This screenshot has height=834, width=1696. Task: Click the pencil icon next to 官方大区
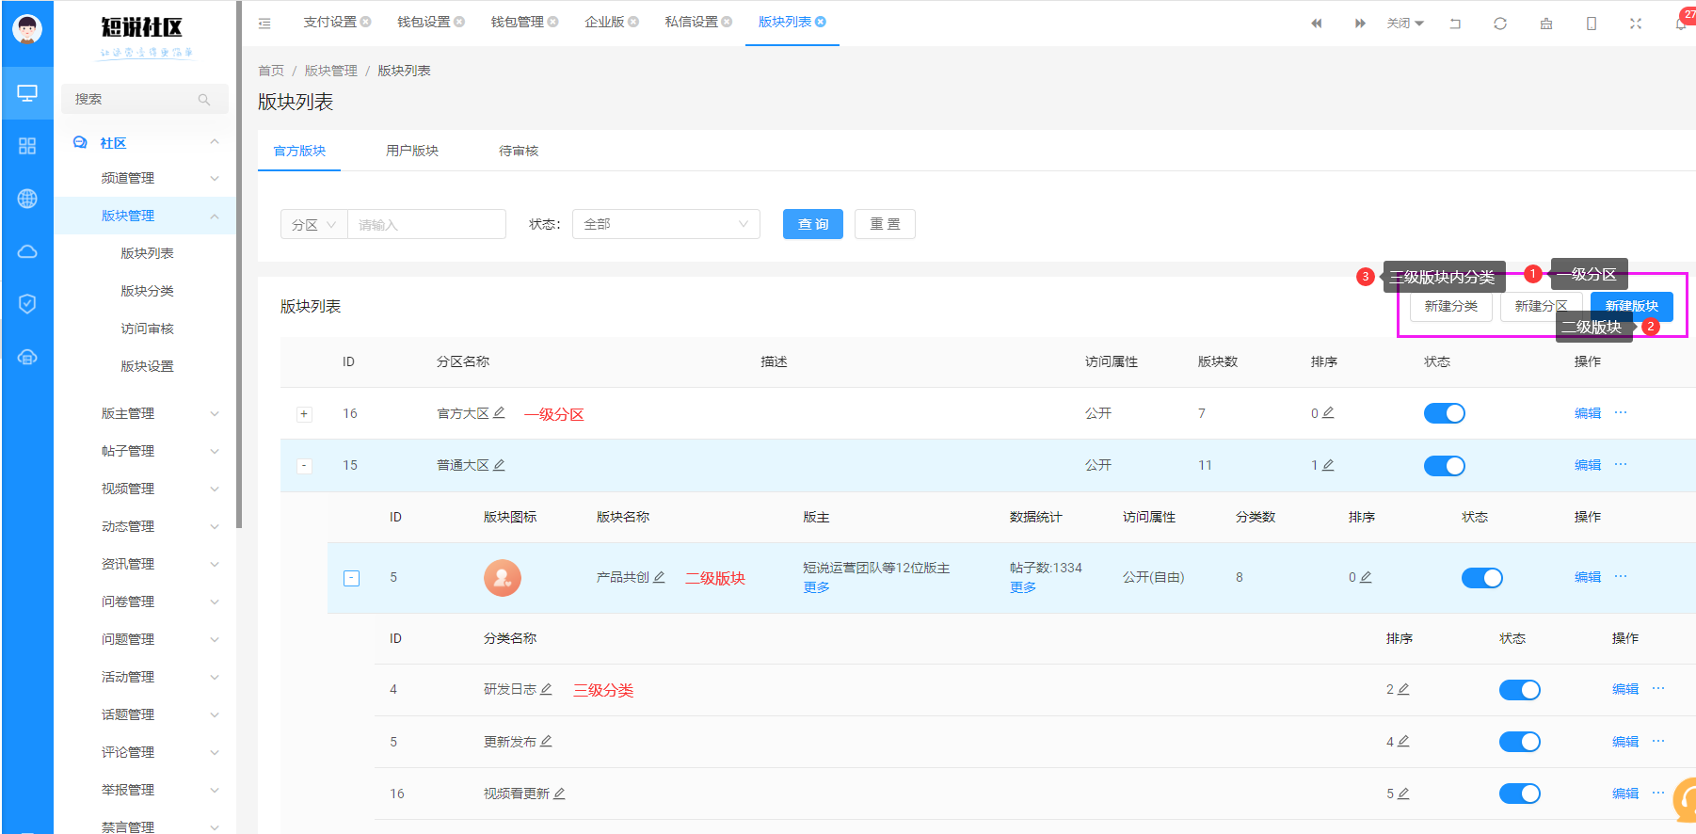coord(499,412)
